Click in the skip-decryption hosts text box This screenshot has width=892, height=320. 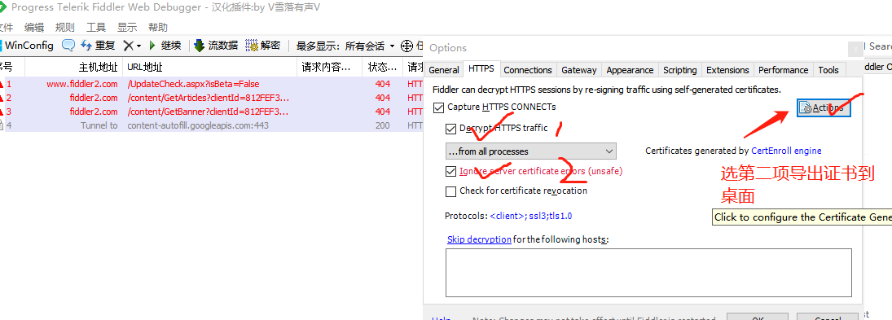point(648,272)
